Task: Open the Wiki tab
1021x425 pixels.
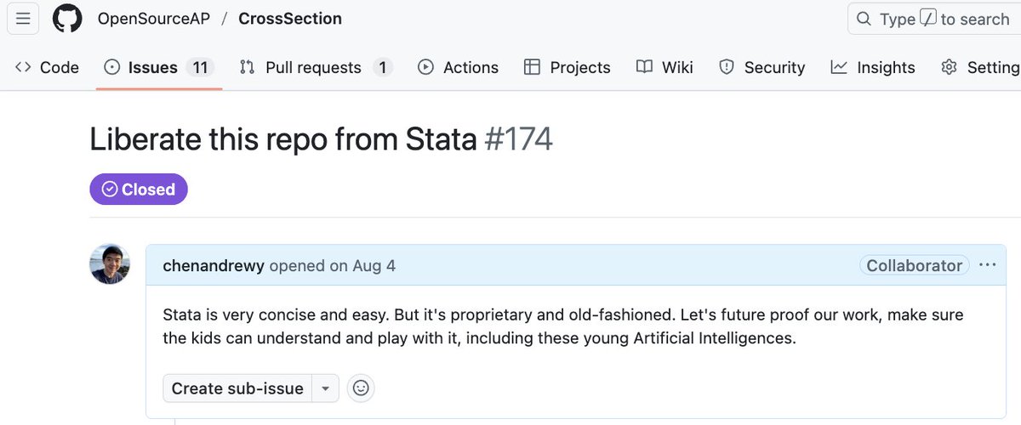Action: coord(665,67)
